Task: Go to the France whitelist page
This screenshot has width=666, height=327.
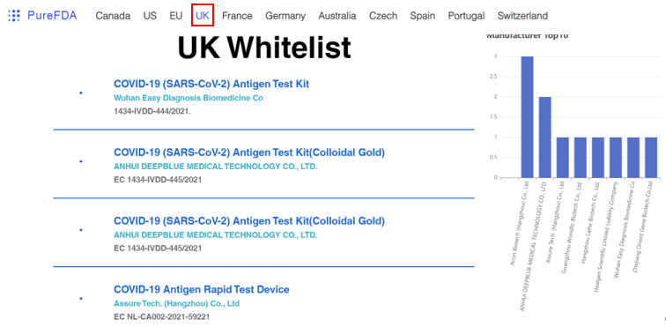Action: click(x=237, y=16)
